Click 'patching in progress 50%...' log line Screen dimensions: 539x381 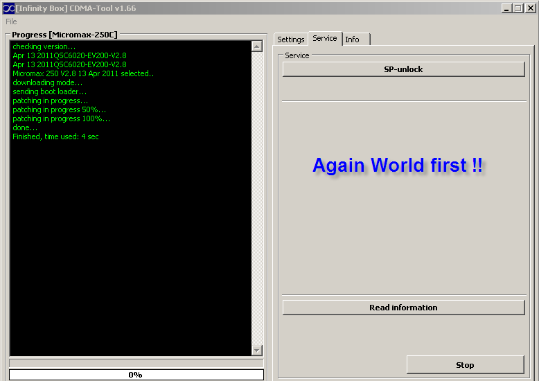[x=59, y=109]
